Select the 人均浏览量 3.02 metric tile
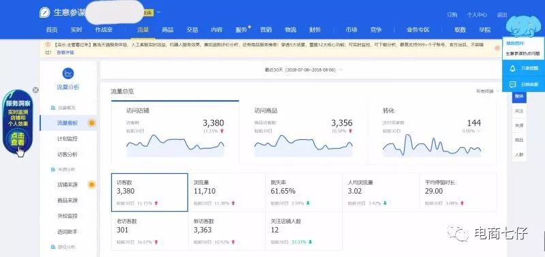This screenshot has height=257, width=545. click(x=381, y=192)
